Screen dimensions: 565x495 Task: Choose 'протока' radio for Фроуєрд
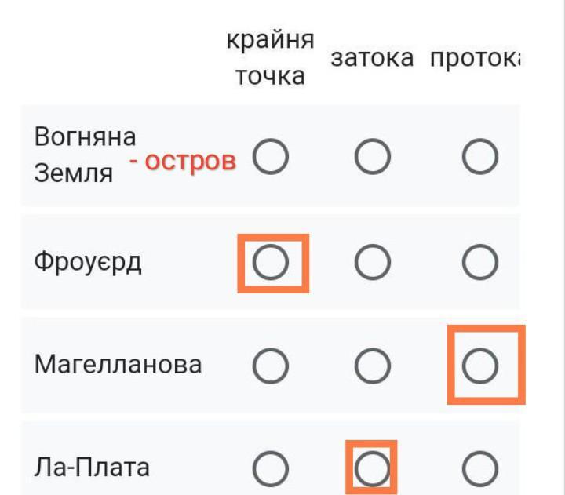[480, 262]
